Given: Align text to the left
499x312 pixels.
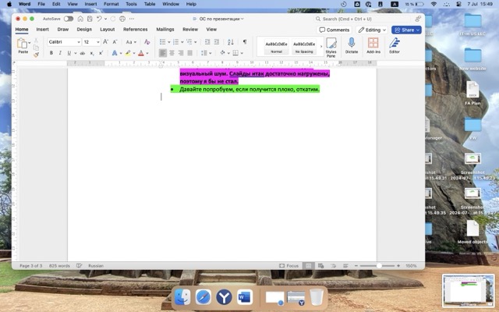Looking at the screenshot, I should pos(163,53).
